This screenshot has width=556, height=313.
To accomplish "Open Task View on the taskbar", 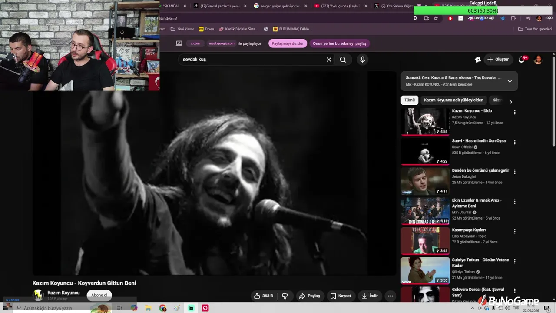I will (119, 308).
